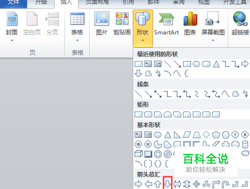The height and width of the screenshot is (189, 250).
Task: Choose down arrow in recently used shapes
Action: (x=138, y=73)
